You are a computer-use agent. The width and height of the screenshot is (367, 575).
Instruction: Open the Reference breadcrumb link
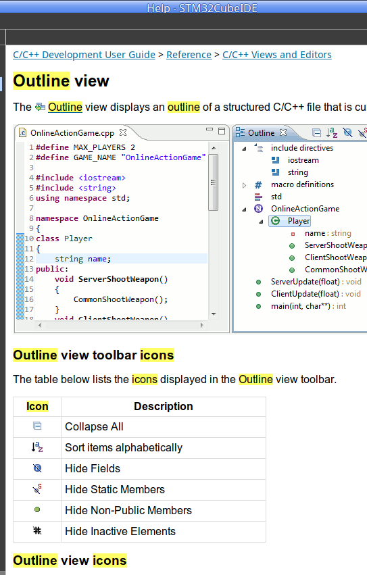click(x=189, y=55)
